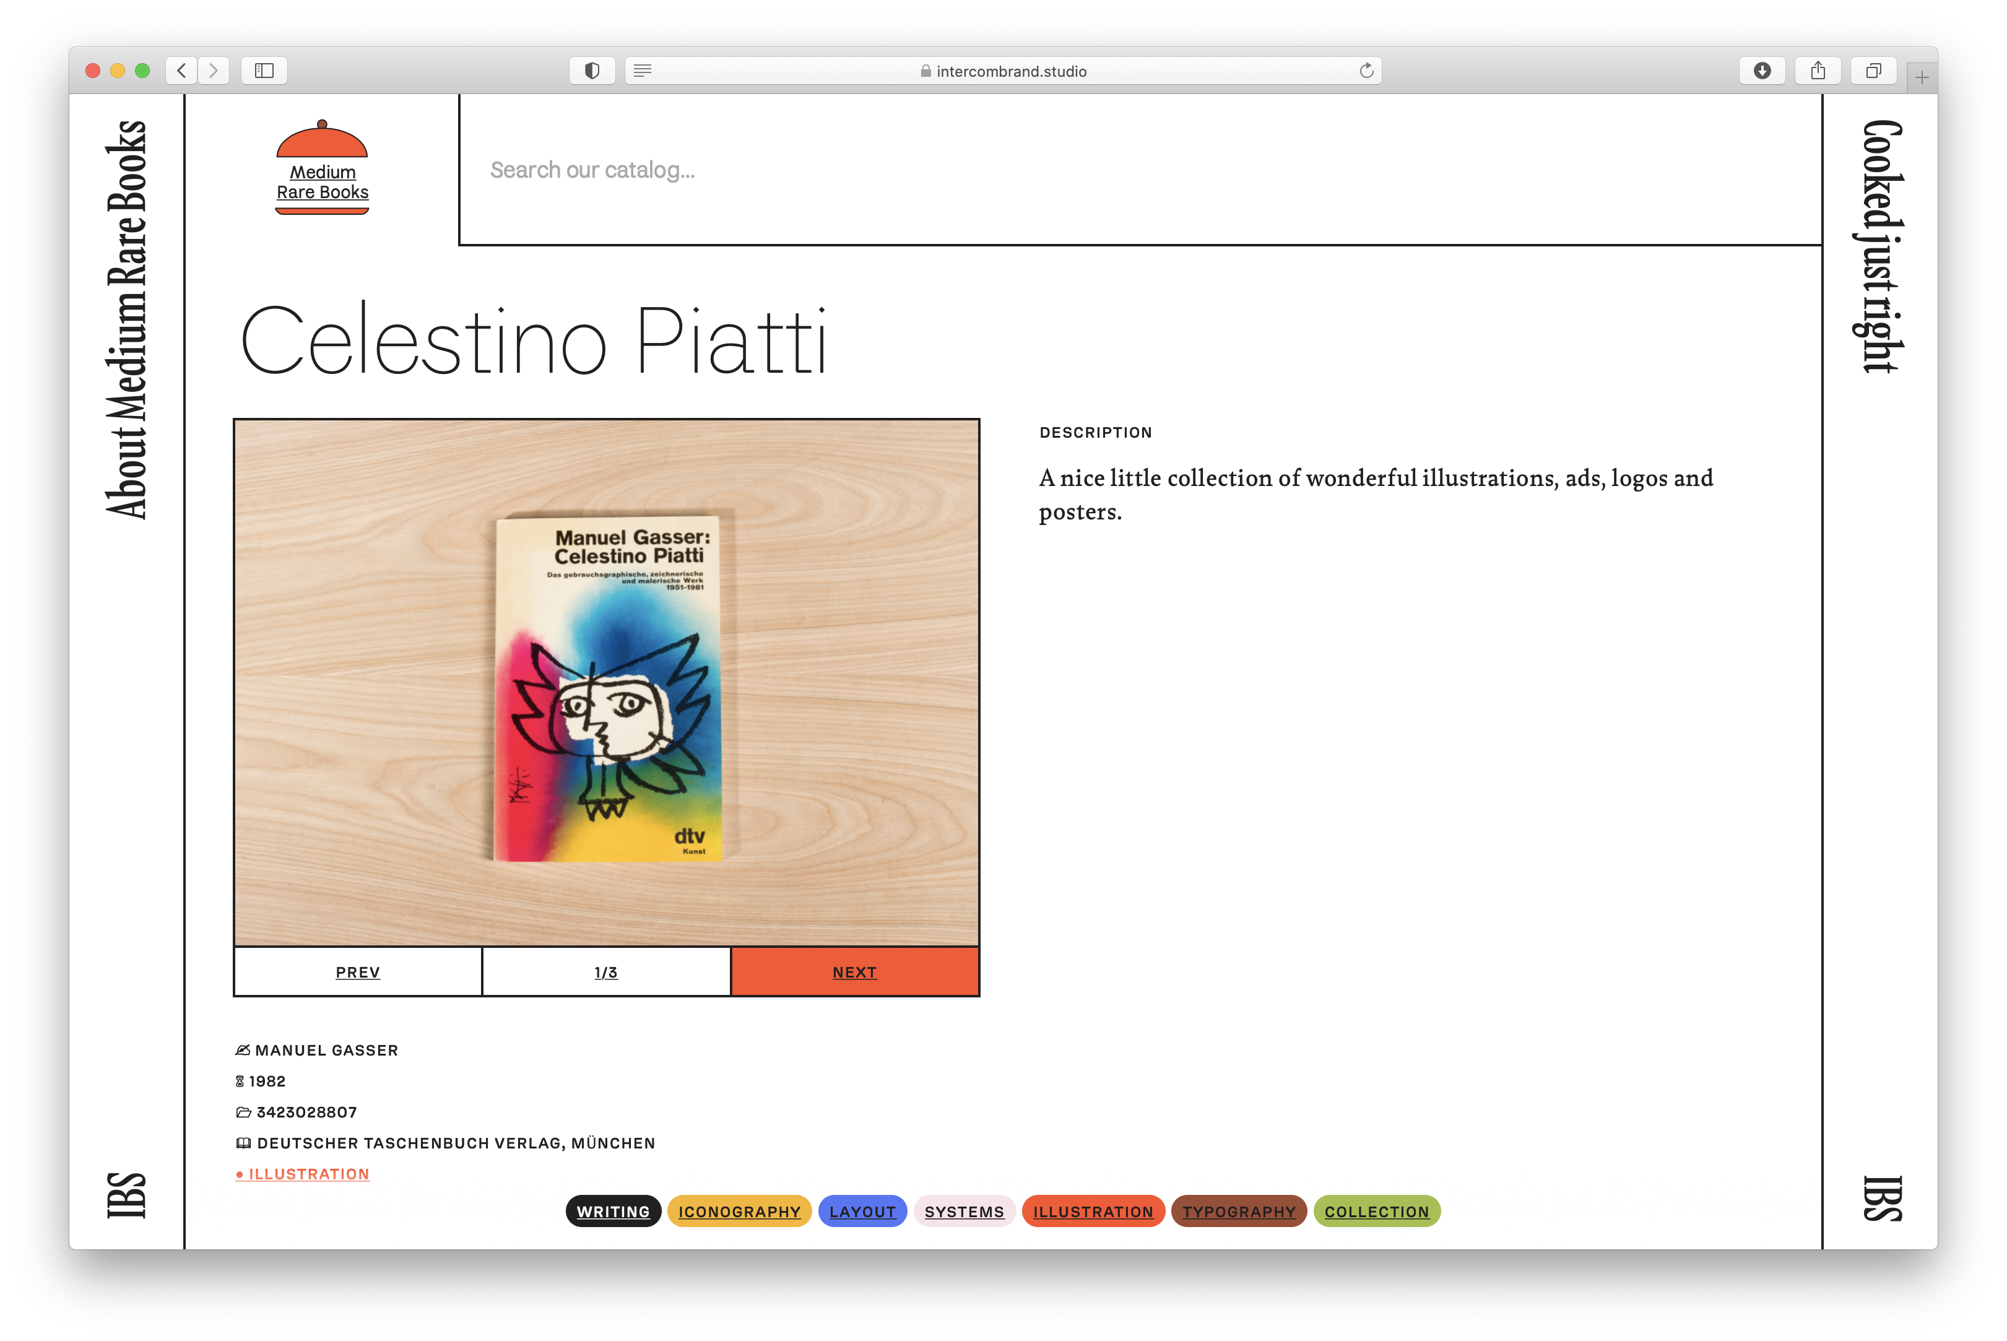The height and width of the screenshot is (1341, 2007).
Task: Click the padlock icon in address bar
Action: click(925, 71)
